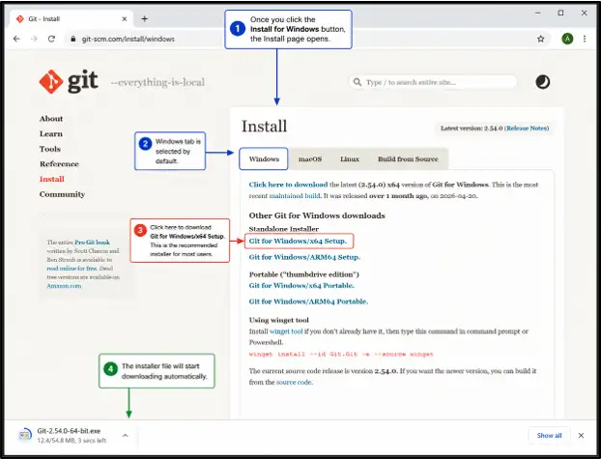This screenshot has height=459, width=601.
Task: Open the Pro Git book link
Action: coord(92,243)
